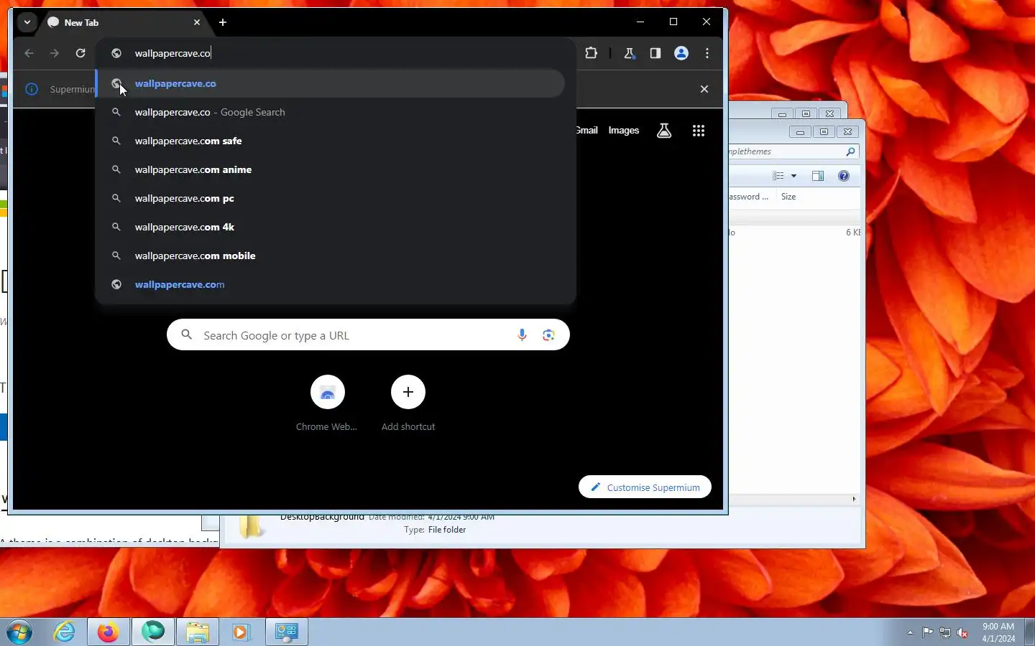The image size is (1035, 646).
Task: Select the DesktopBackground folder icon
Action: coord(252,528)
